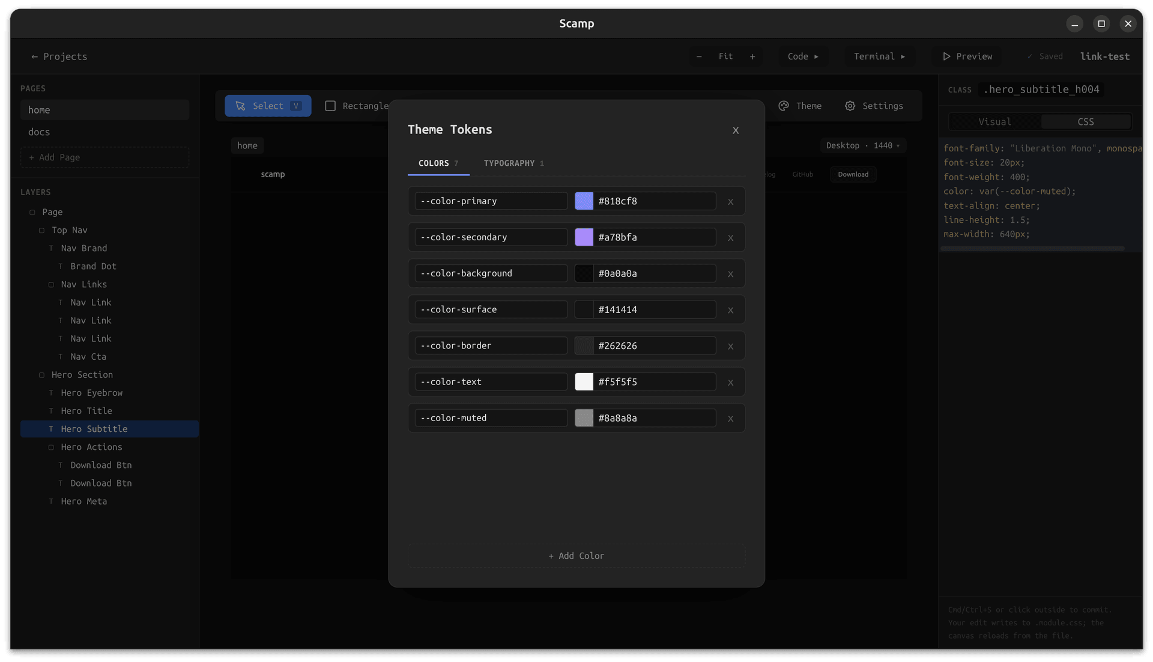Click the Add Color button
This screenshot has height=662, width=1153.
[576, 556]
